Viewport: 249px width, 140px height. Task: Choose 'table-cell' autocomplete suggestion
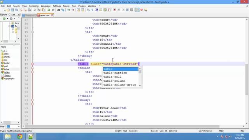click(121, 77)
